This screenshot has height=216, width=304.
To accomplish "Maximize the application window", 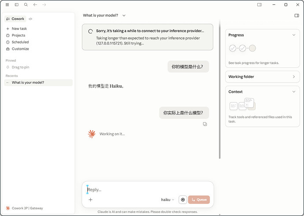I will pyautogui.click(x=286, y=5).
